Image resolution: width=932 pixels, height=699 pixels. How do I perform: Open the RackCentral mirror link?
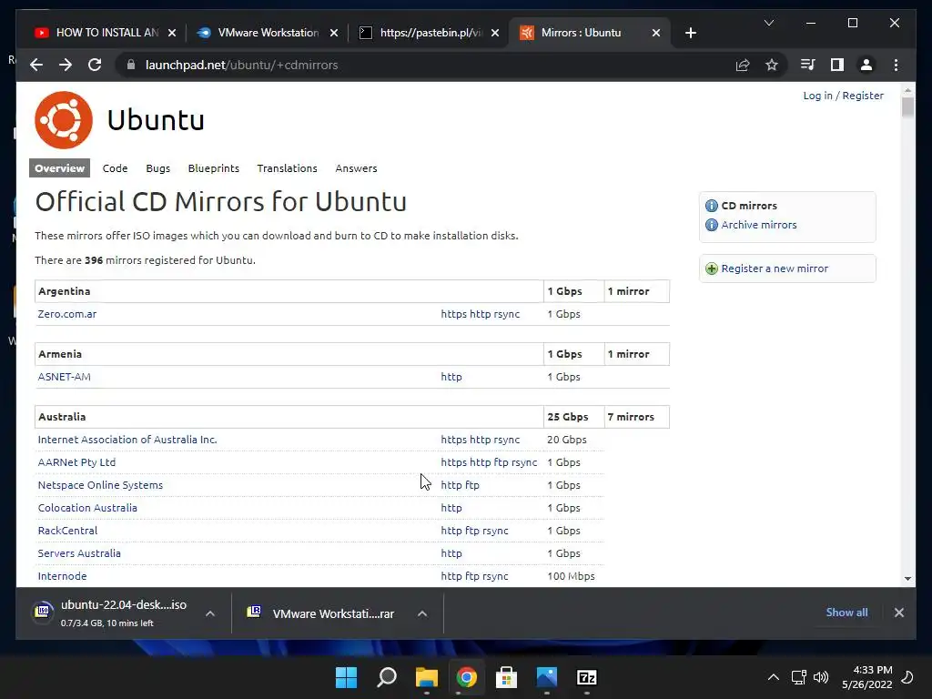point(67,531)
